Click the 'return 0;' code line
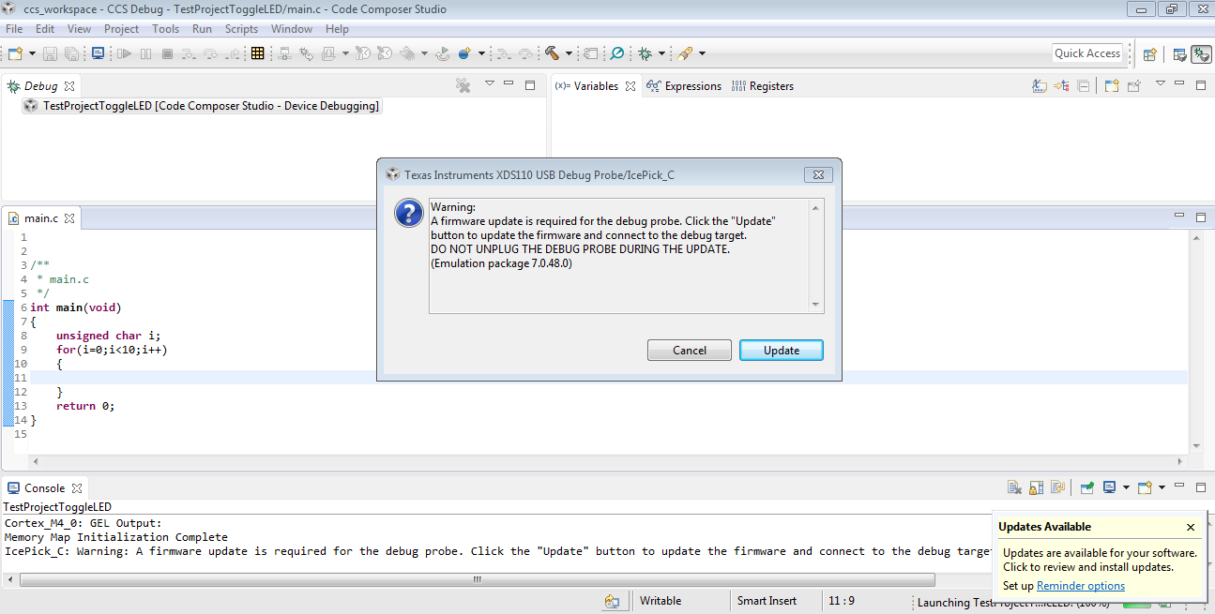The image size is (1215, 614). 85,406
